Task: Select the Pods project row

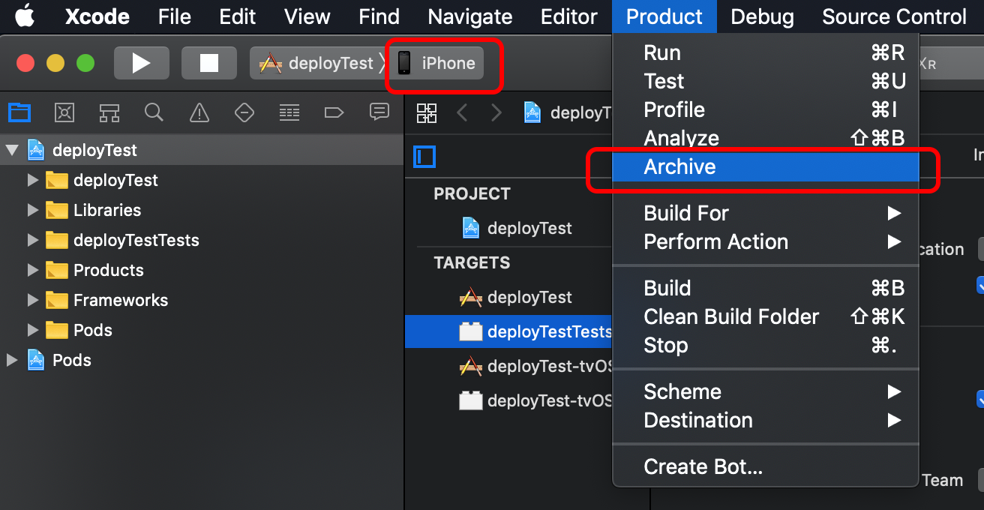Action: [x=202, y=360]
